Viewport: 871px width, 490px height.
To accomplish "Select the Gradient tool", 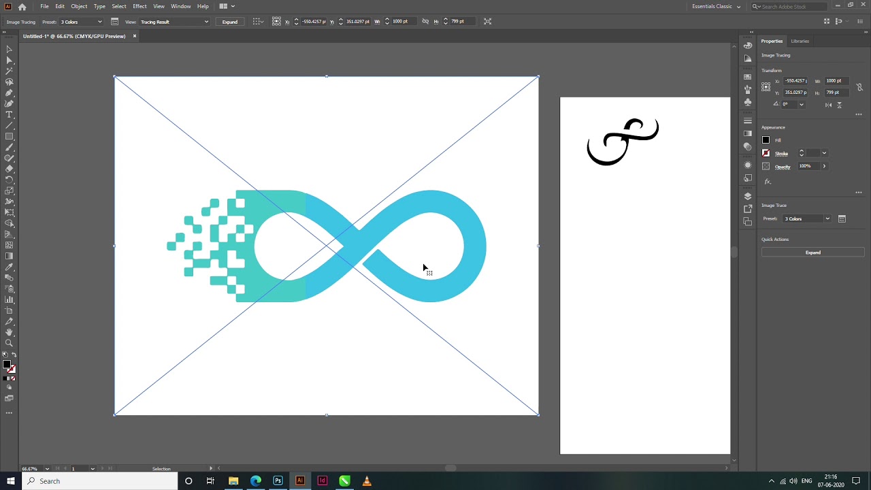I will click(9, 256).
